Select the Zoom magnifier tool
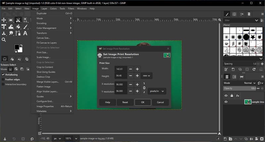Screen dimensions: 265x142 click(x=4, y=40)
